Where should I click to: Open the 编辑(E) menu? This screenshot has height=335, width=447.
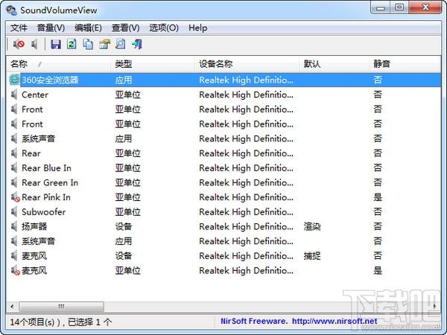click(x=88, y=28)
